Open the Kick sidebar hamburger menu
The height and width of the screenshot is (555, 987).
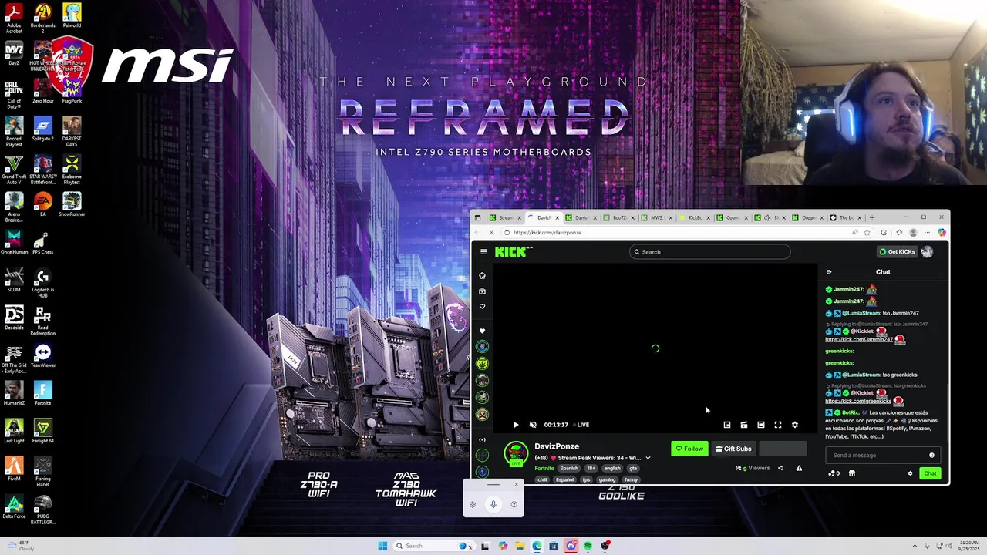point(483,251)
